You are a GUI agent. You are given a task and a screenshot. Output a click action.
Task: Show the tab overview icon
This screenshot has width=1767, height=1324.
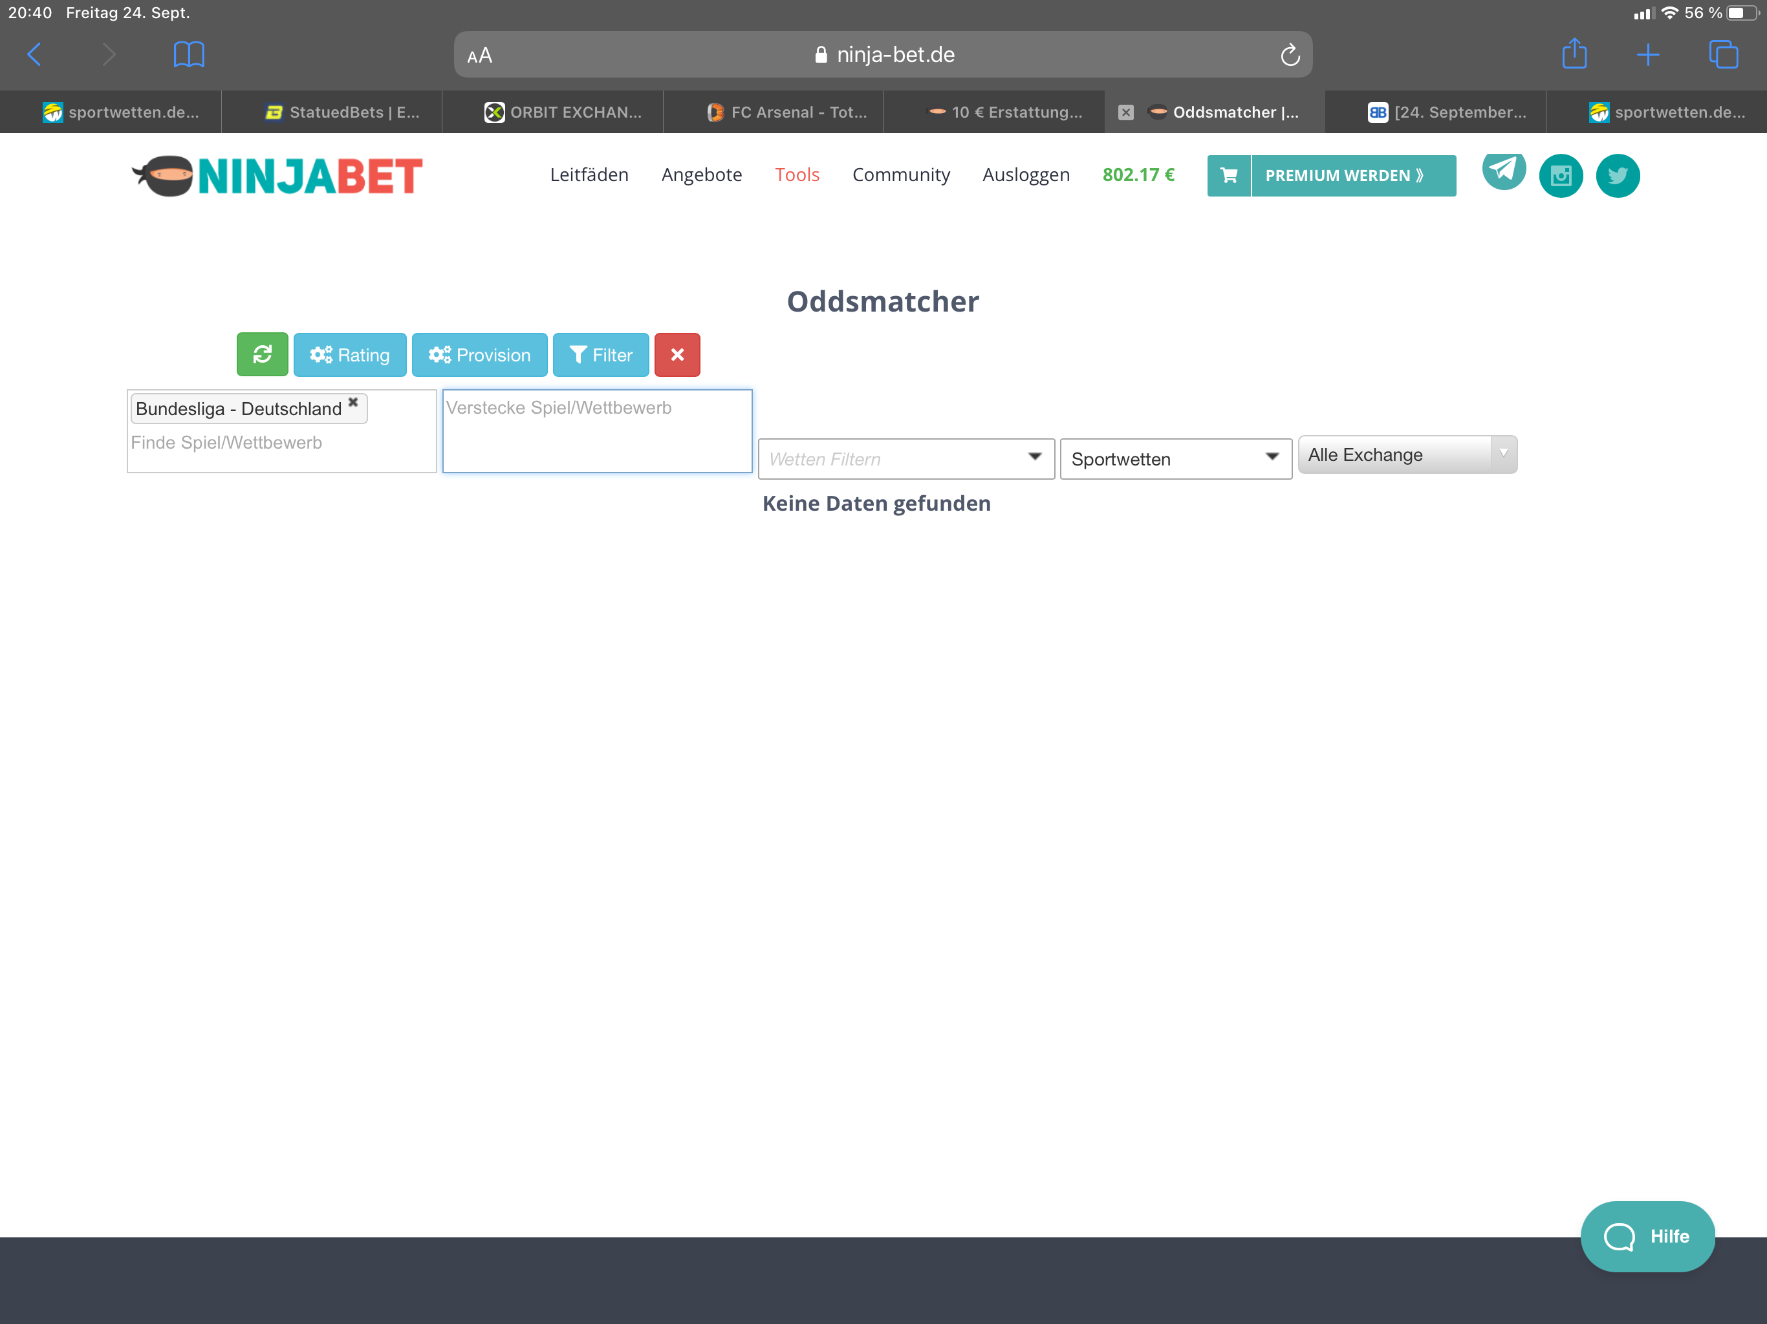coord(1723,54)
